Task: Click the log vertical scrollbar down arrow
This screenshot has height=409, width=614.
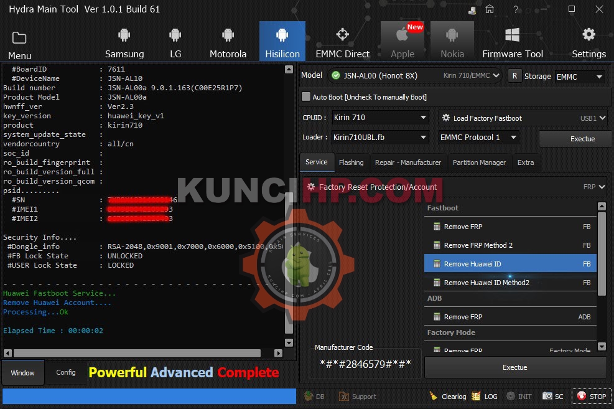Action: click(289, 343)
